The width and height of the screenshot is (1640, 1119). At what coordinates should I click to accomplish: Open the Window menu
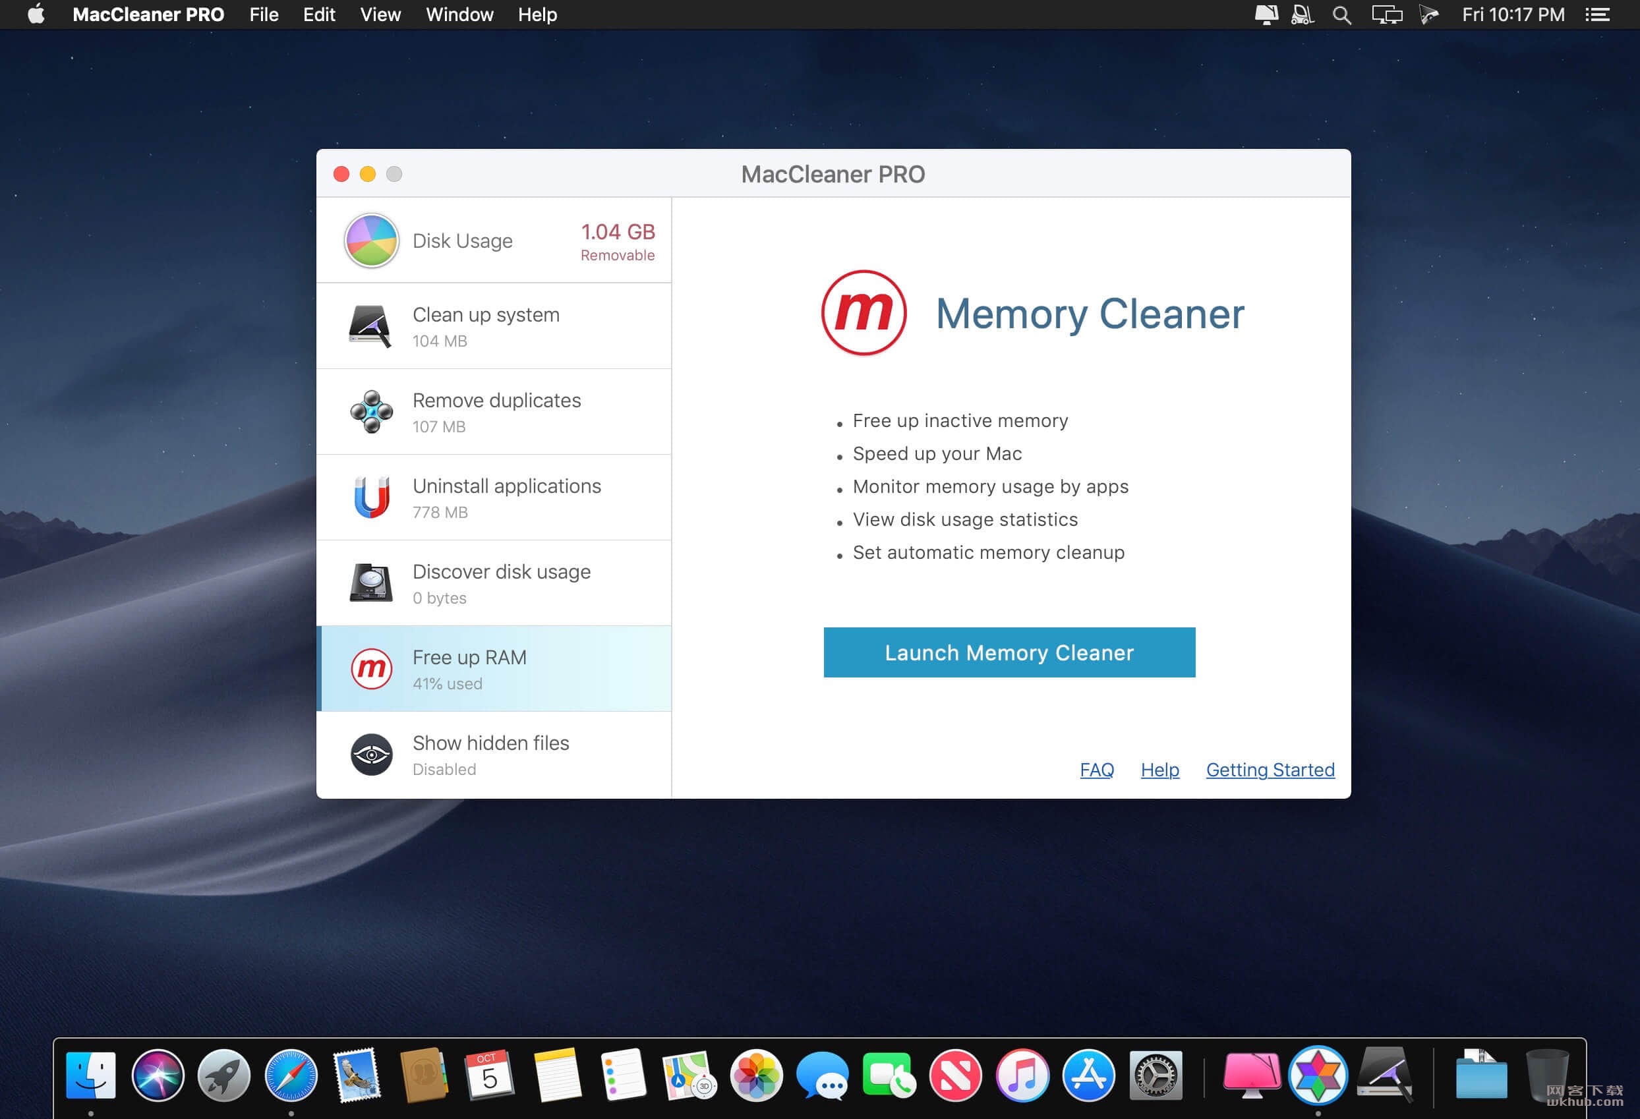tap(459, 14)
